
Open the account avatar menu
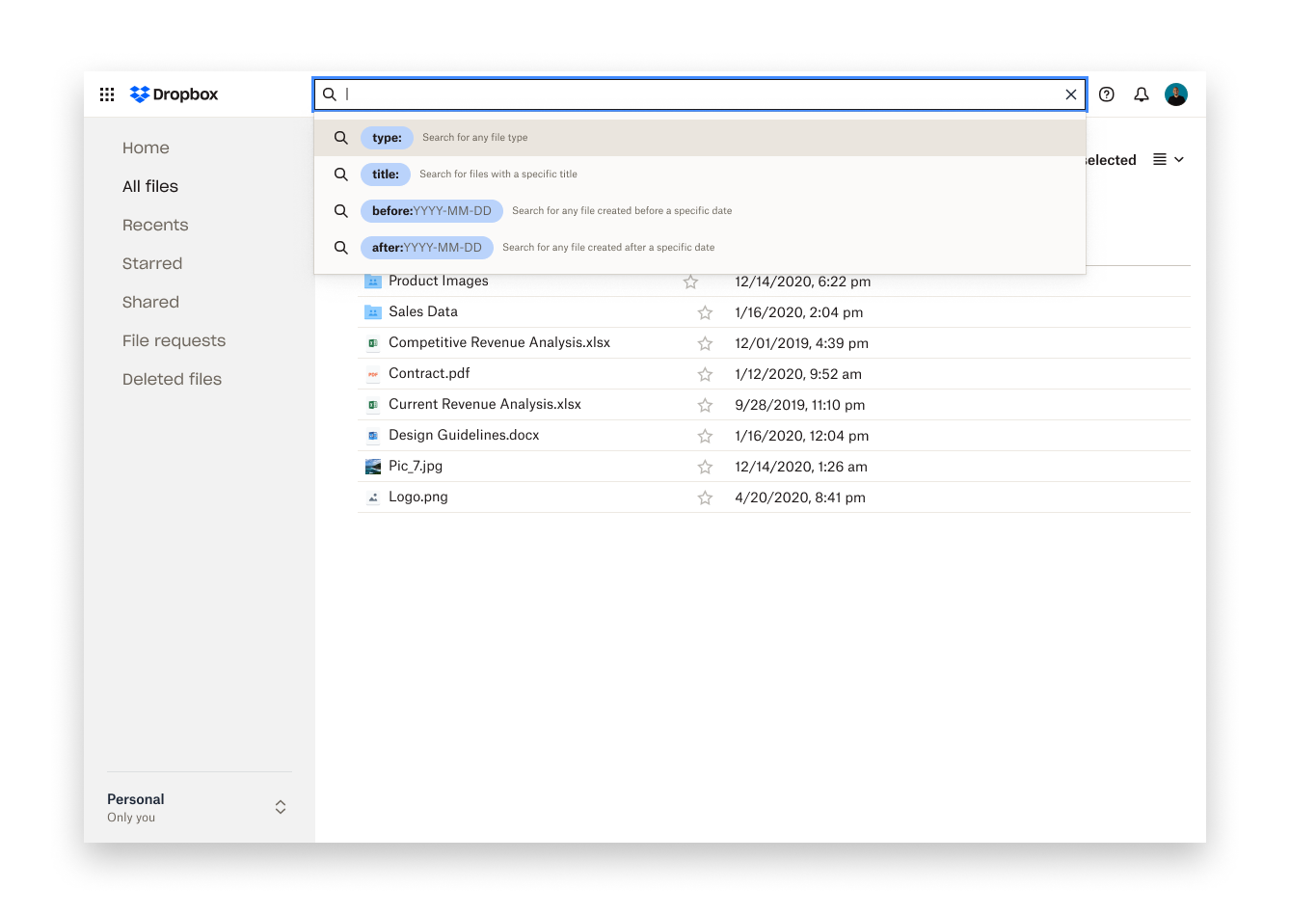1175,94
